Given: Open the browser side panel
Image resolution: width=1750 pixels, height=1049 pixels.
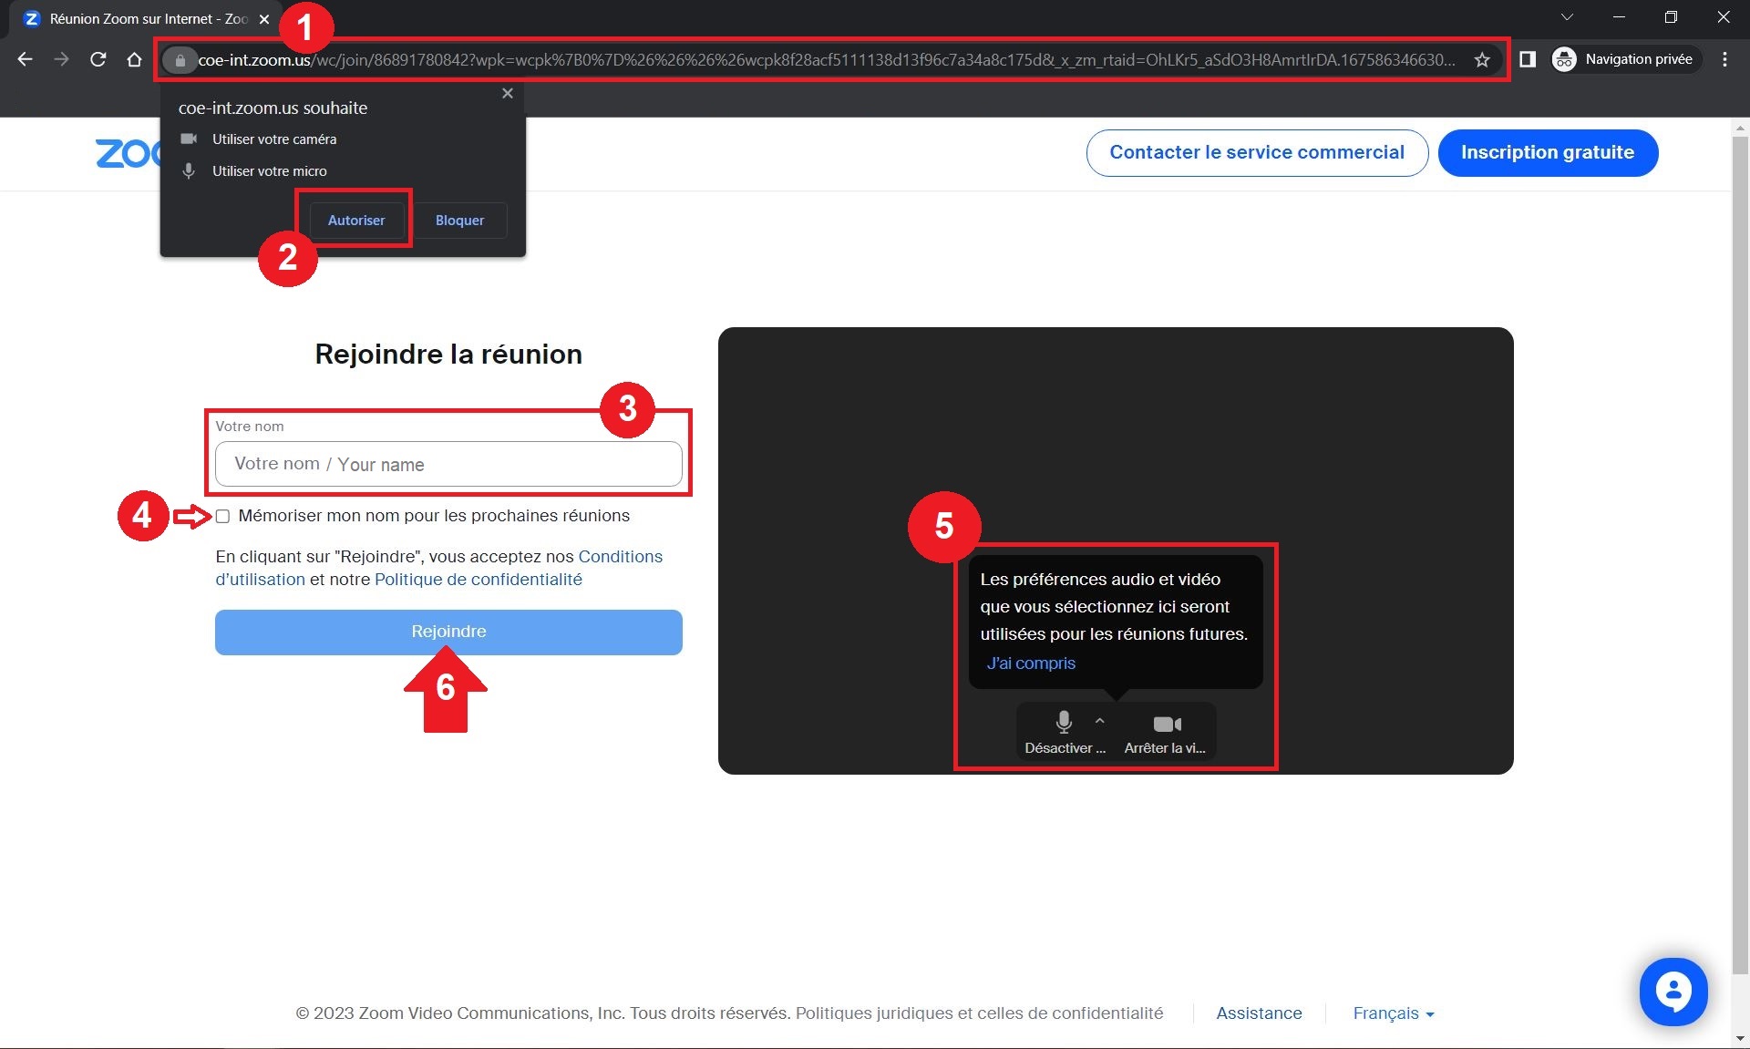Looking at the screenshot, I should pyautogui.click(x=1528, y=59).
